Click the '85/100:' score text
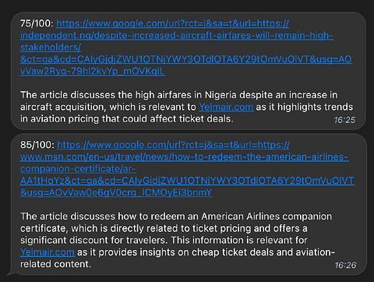Viewport: 374px width, 282px height. 37,145
